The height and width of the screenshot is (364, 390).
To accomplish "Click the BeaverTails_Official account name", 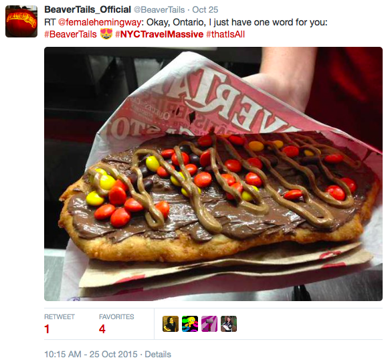I will pyautogui.click(x=88, y=10).
